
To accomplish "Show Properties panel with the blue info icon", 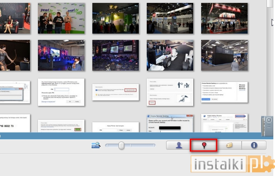I will pos(254,145).
